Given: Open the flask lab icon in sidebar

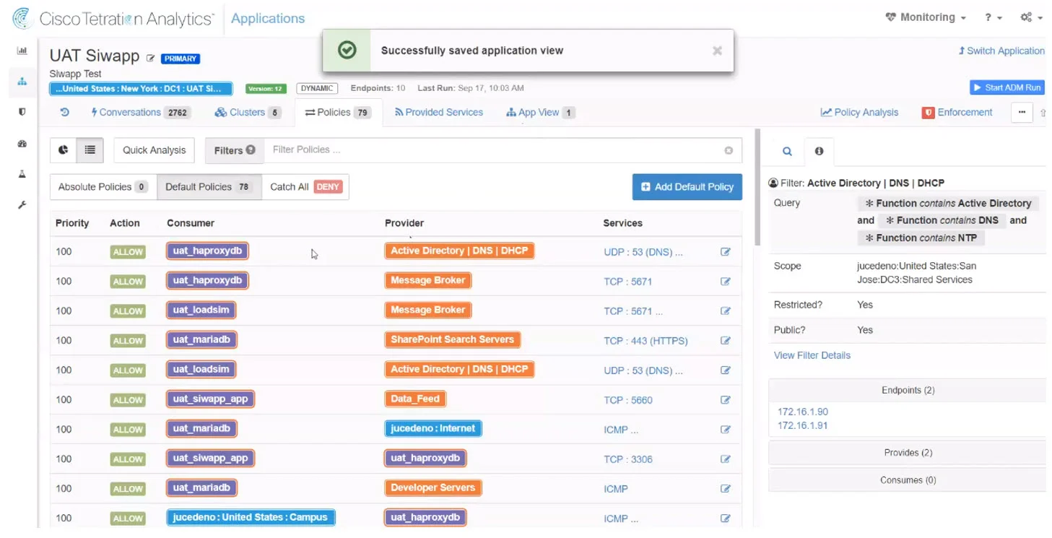Looking at the screenshot, I should pyautogui.click(x=22, y=174).
